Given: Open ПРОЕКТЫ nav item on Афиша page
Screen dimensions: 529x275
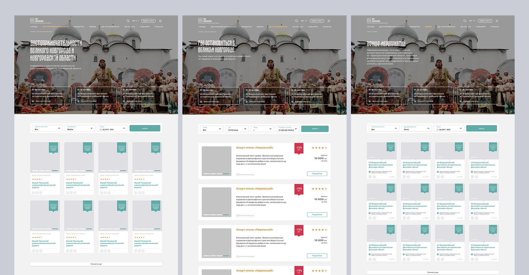Looking at the screenshot, I should tap(495, 27).
